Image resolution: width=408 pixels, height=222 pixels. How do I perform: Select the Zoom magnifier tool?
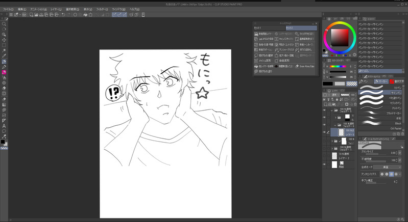4,24
